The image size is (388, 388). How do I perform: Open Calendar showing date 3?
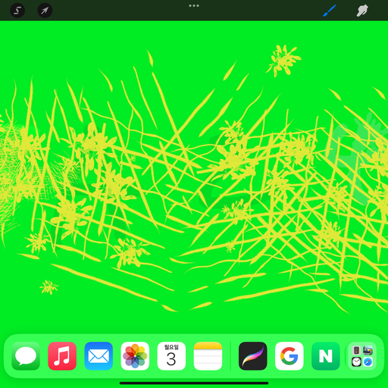click(171, 356)
